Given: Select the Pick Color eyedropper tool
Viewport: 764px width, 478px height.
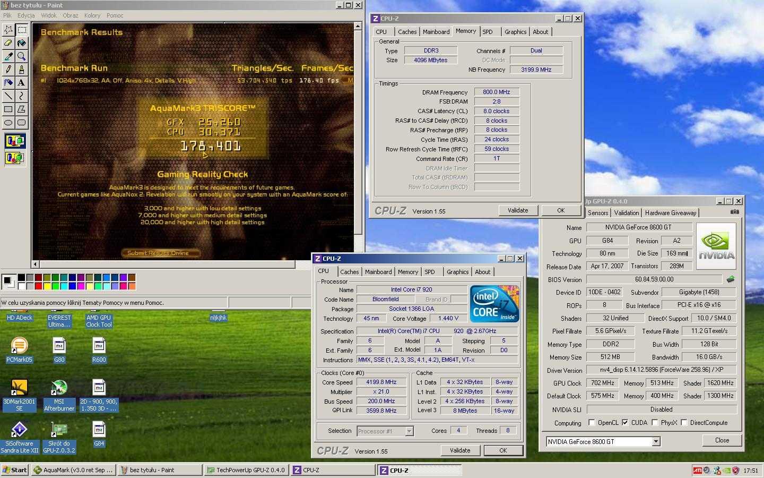Looking at the screenshot, I should coord(8,56).
